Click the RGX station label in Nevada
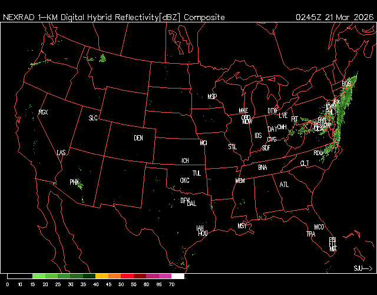The width and height of the screenshot is (377, 295). click(42, 112)
